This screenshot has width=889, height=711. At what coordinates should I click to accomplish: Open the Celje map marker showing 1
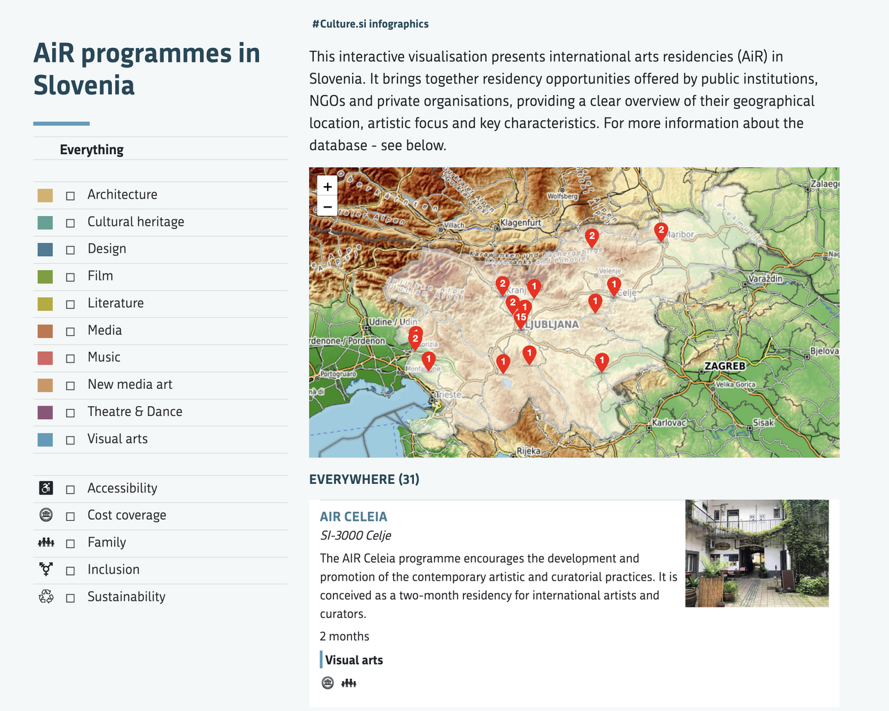pos(613,286)
